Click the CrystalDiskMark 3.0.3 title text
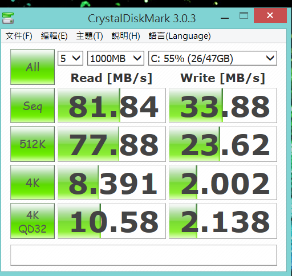This screenshot has width=292, height=276. (x=142, y=19)
